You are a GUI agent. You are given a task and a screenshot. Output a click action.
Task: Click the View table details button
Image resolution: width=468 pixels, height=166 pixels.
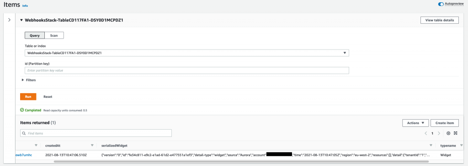pyautogui.click(x=439, y=20)
